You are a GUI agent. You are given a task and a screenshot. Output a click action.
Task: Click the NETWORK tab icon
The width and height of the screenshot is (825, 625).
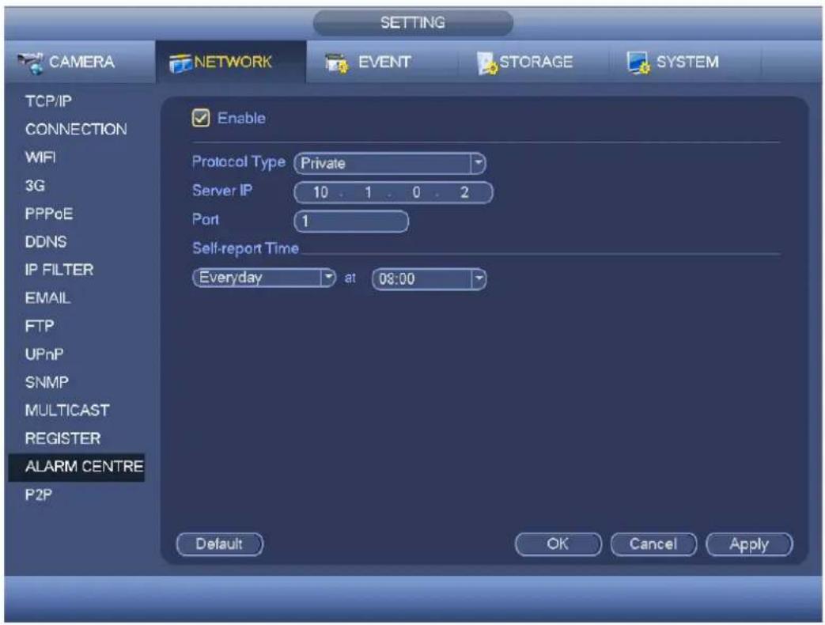coord(180,63)
